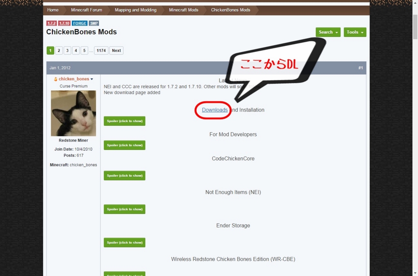Click the SMP tag

[94, 23]
